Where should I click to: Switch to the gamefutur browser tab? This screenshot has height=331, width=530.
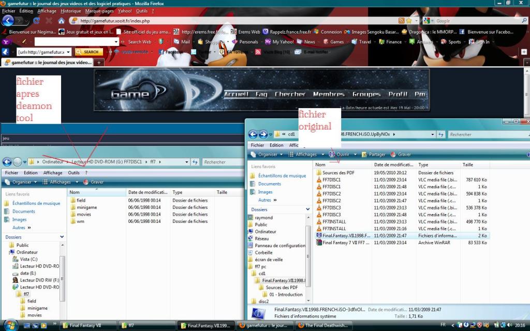(48, 63)
